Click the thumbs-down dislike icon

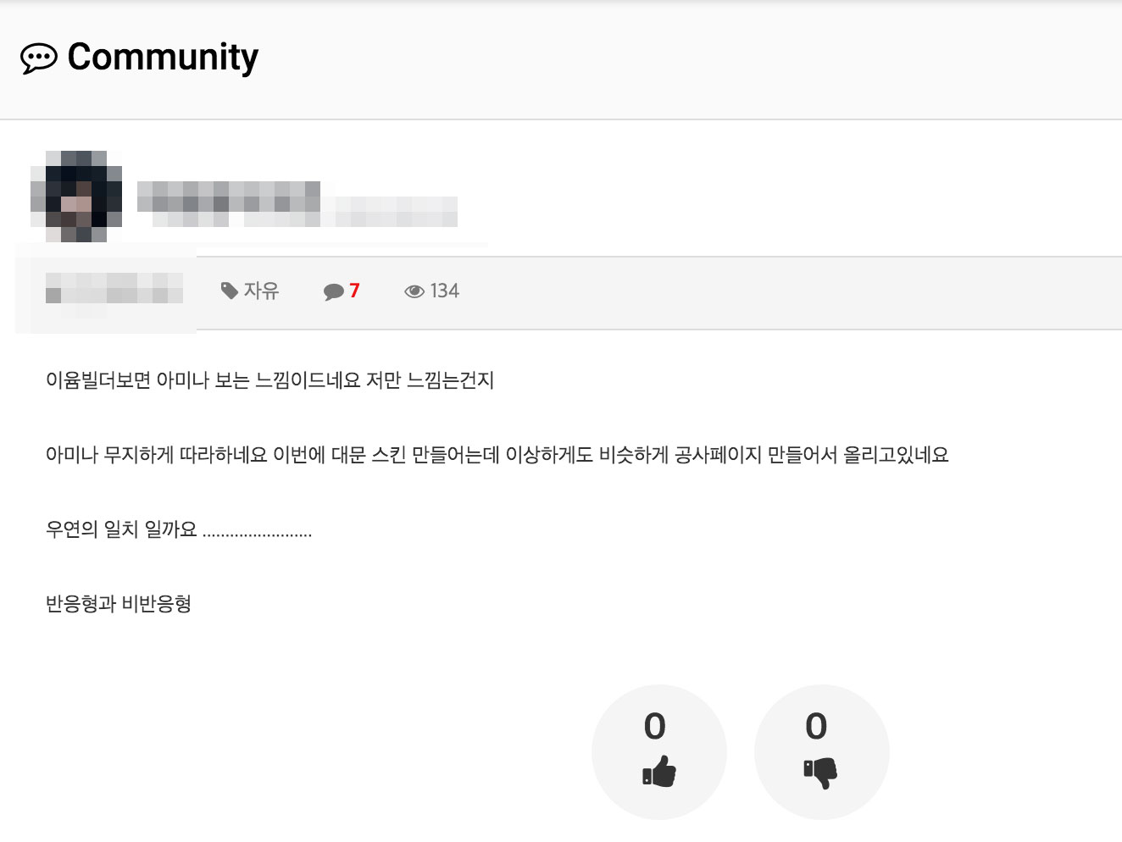pos(820,772)
